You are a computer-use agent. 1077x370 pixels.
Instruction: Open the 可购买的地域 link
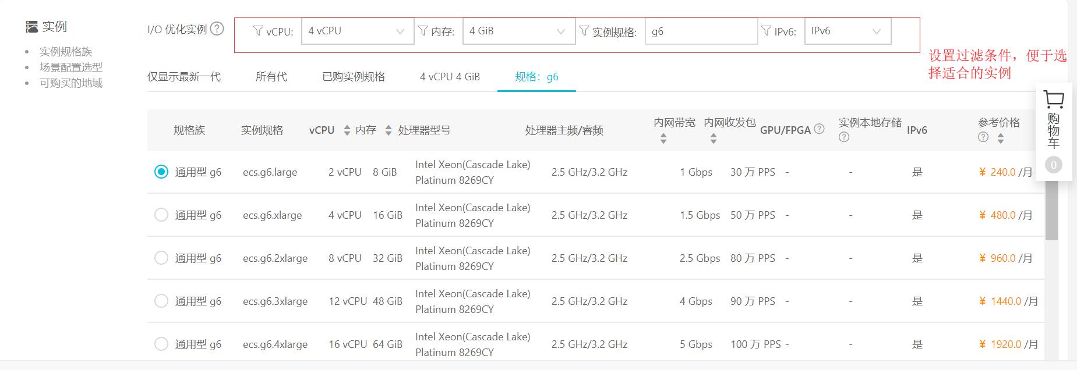click(70, 83)
